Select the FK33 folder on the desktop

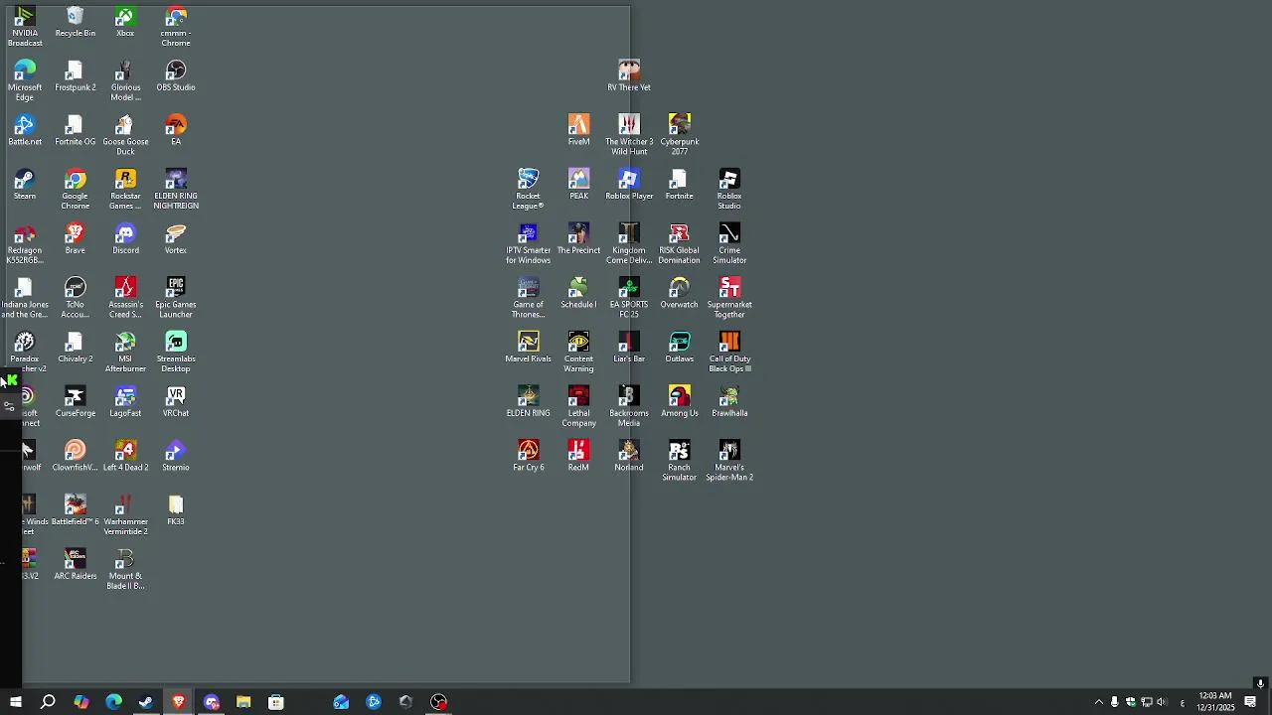(x=176, y=510)
